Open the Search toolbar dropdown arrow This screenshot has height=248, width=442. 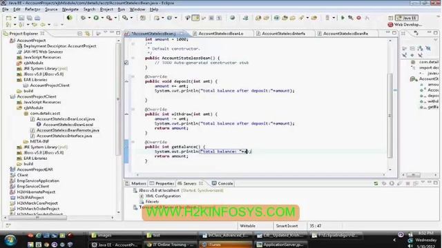click(131, 18)
